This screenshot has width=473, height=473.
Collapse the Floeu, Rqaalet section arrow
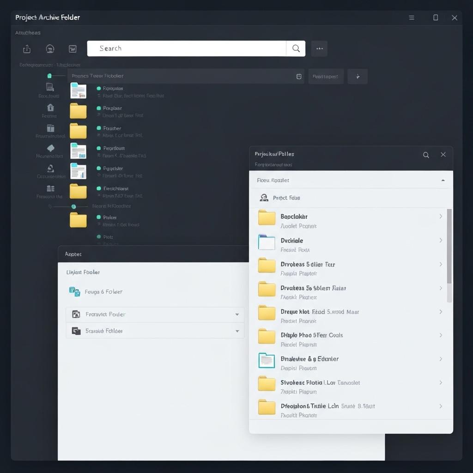tap(443, 180)
